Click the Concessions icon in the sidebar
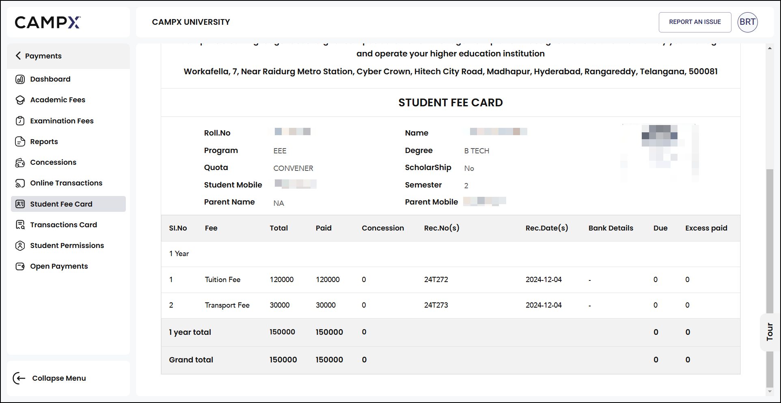 pos(20,162)
